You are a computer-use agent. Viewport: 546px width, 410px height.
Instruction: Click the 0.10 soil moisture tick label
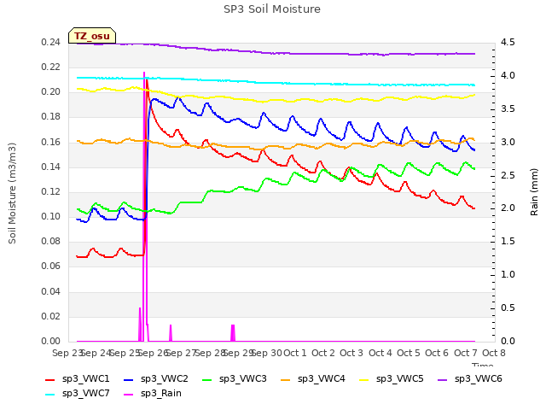pyautogui.click(x=51, y=216)
